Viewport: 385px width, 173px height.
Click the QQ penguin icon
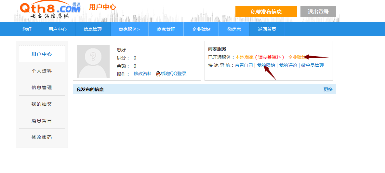click(158, 74)
